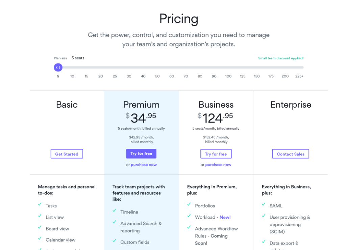Viewport: 346px width, 250px height.
Task: Click Get Started for the Basic plan
Action: 67,154
